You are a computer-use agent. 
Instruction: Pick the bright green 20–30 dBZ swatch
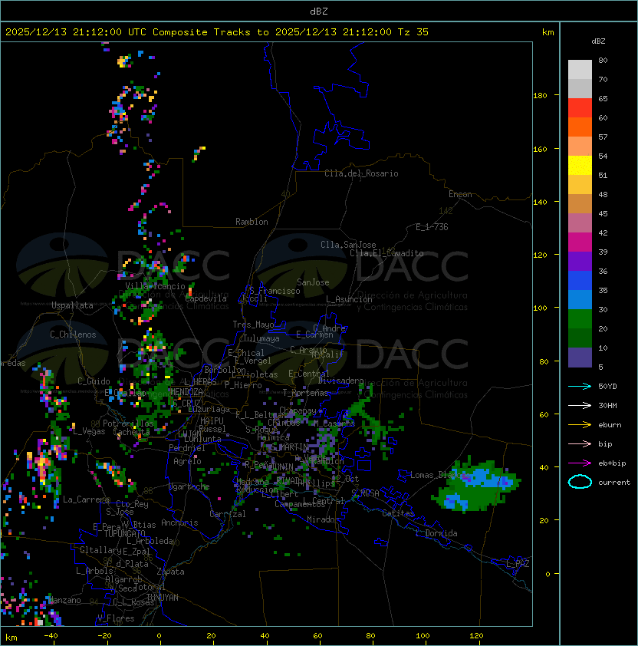pos(580,319)
